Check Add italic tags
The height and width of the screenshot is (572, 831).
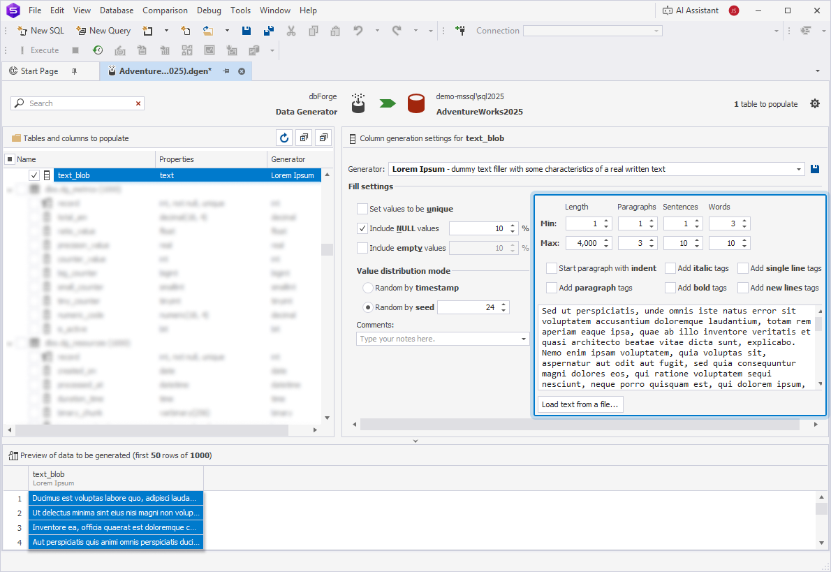pyautogui.click(x=670, y=268)
